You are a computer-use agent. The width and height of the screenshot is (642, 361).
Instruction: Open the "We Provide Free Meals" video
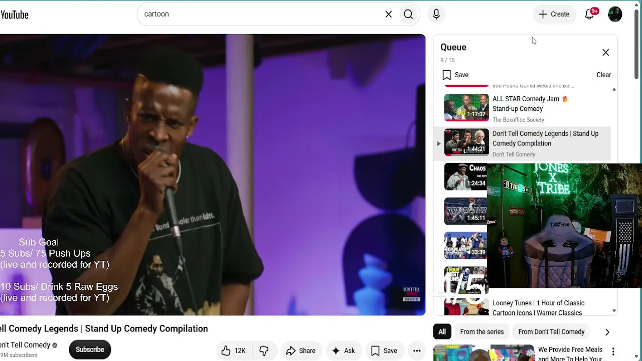coord(570,354)
